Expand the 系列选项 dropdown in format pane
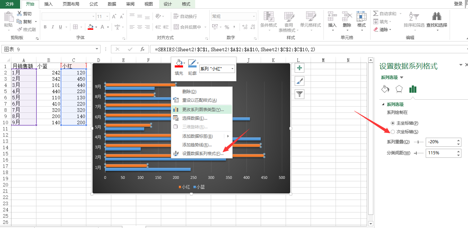 pos(402,77)
